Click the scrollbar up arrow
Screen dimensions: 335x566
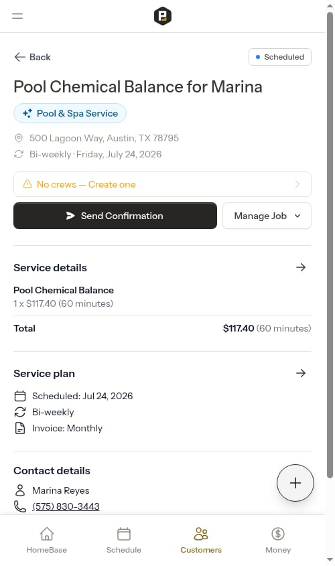tap(330, 6)
